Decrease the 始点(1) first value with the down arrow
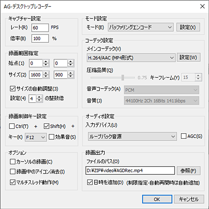Viewport: 209px width, 209px height. 46,65
